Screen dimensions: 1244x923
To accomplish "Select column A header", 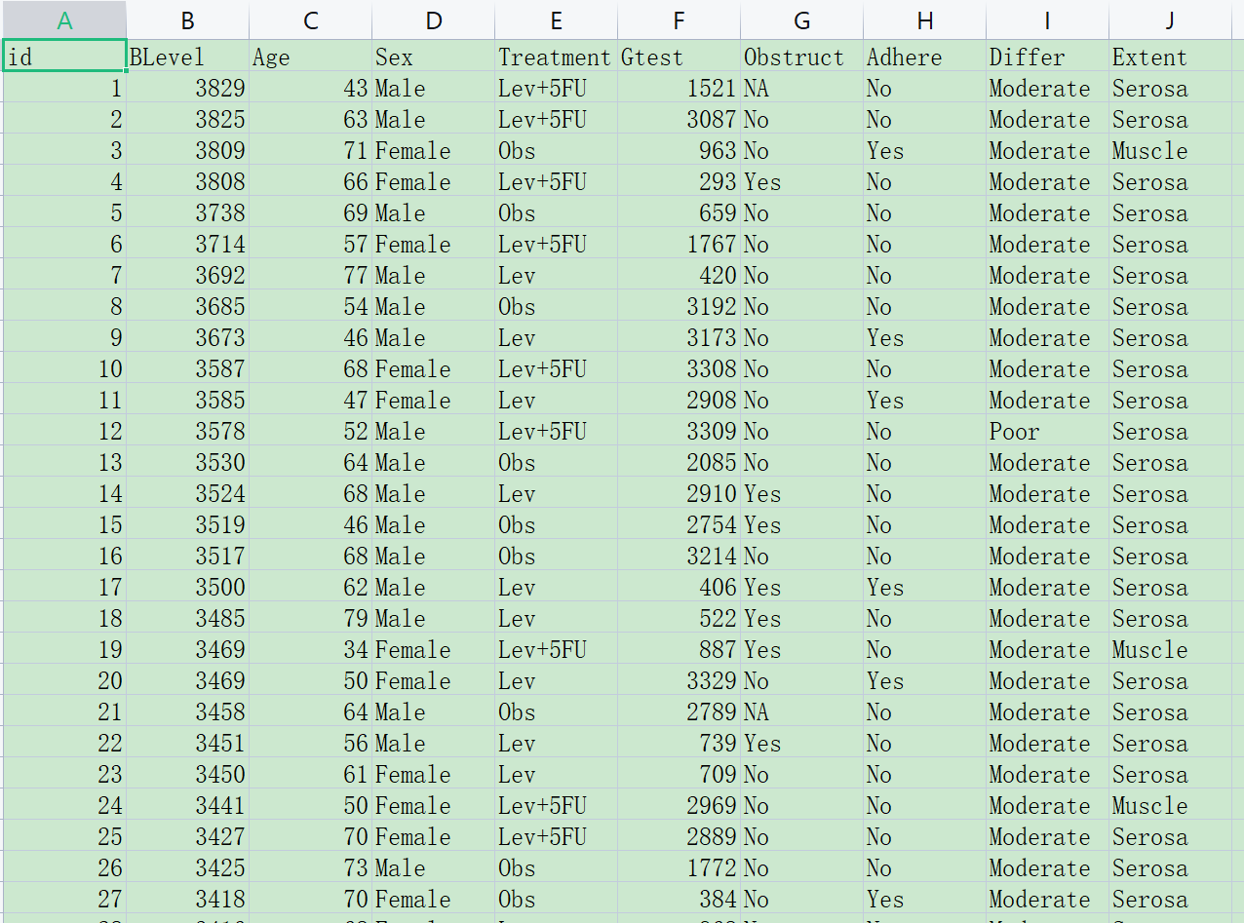I will 64,20.
